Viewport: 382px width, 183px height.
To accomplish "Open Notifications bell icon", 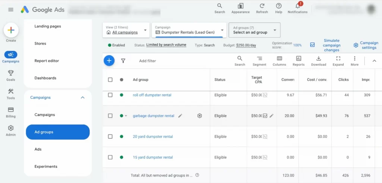I will pyautogui.click(x=298, y=6).
